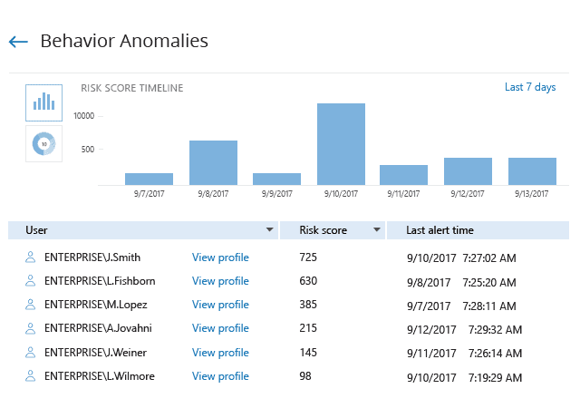Click user icon beside J.Smith
The image size is (580, 408).
click(30, 257)
